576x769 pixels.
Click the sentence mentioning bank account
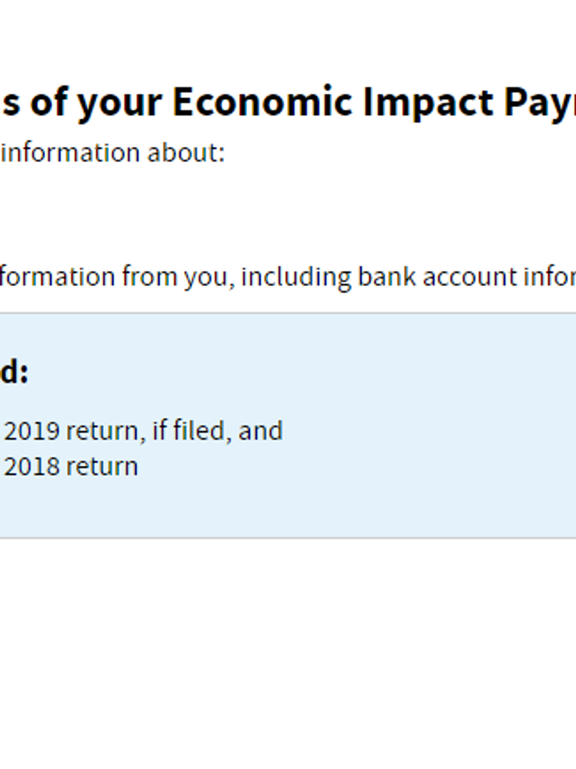tap(288, 277)
